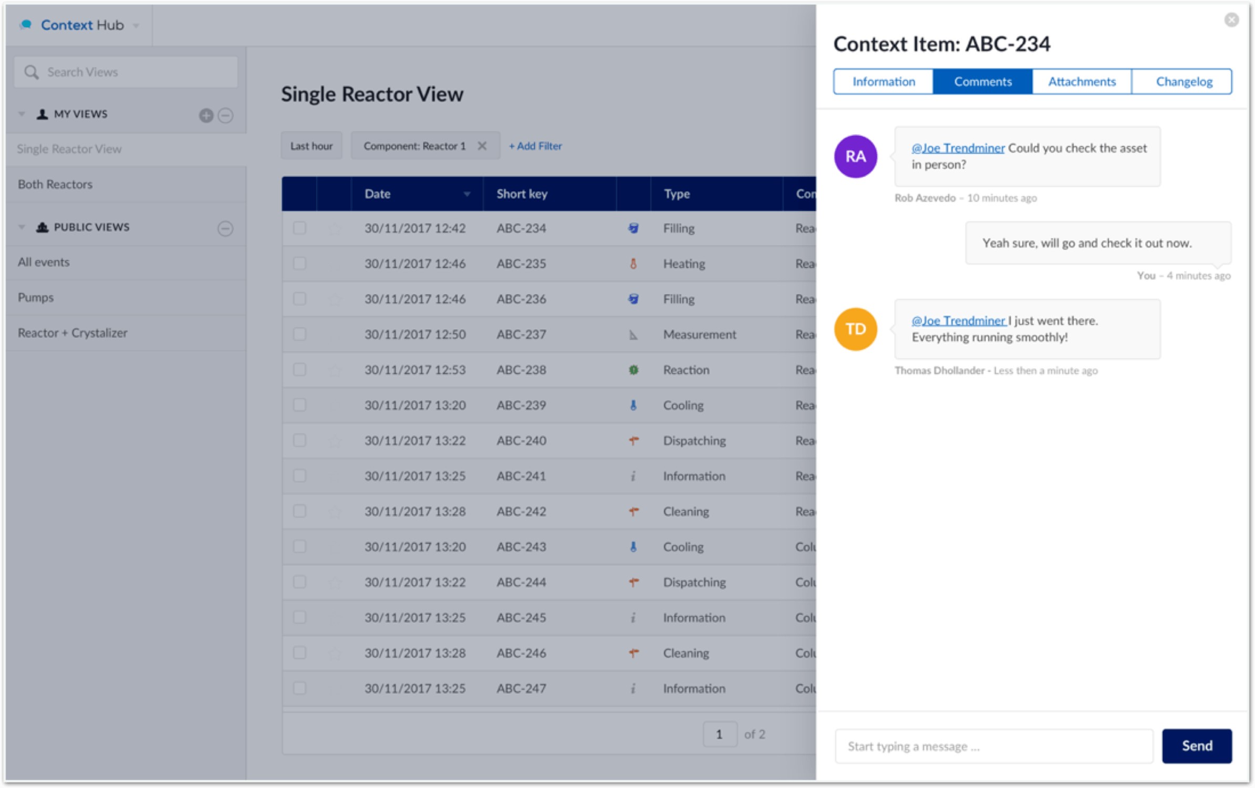Open the Context Hub dropdown arrow
Viewport: 1255px width, 788px height.
(x=136, y=26)
